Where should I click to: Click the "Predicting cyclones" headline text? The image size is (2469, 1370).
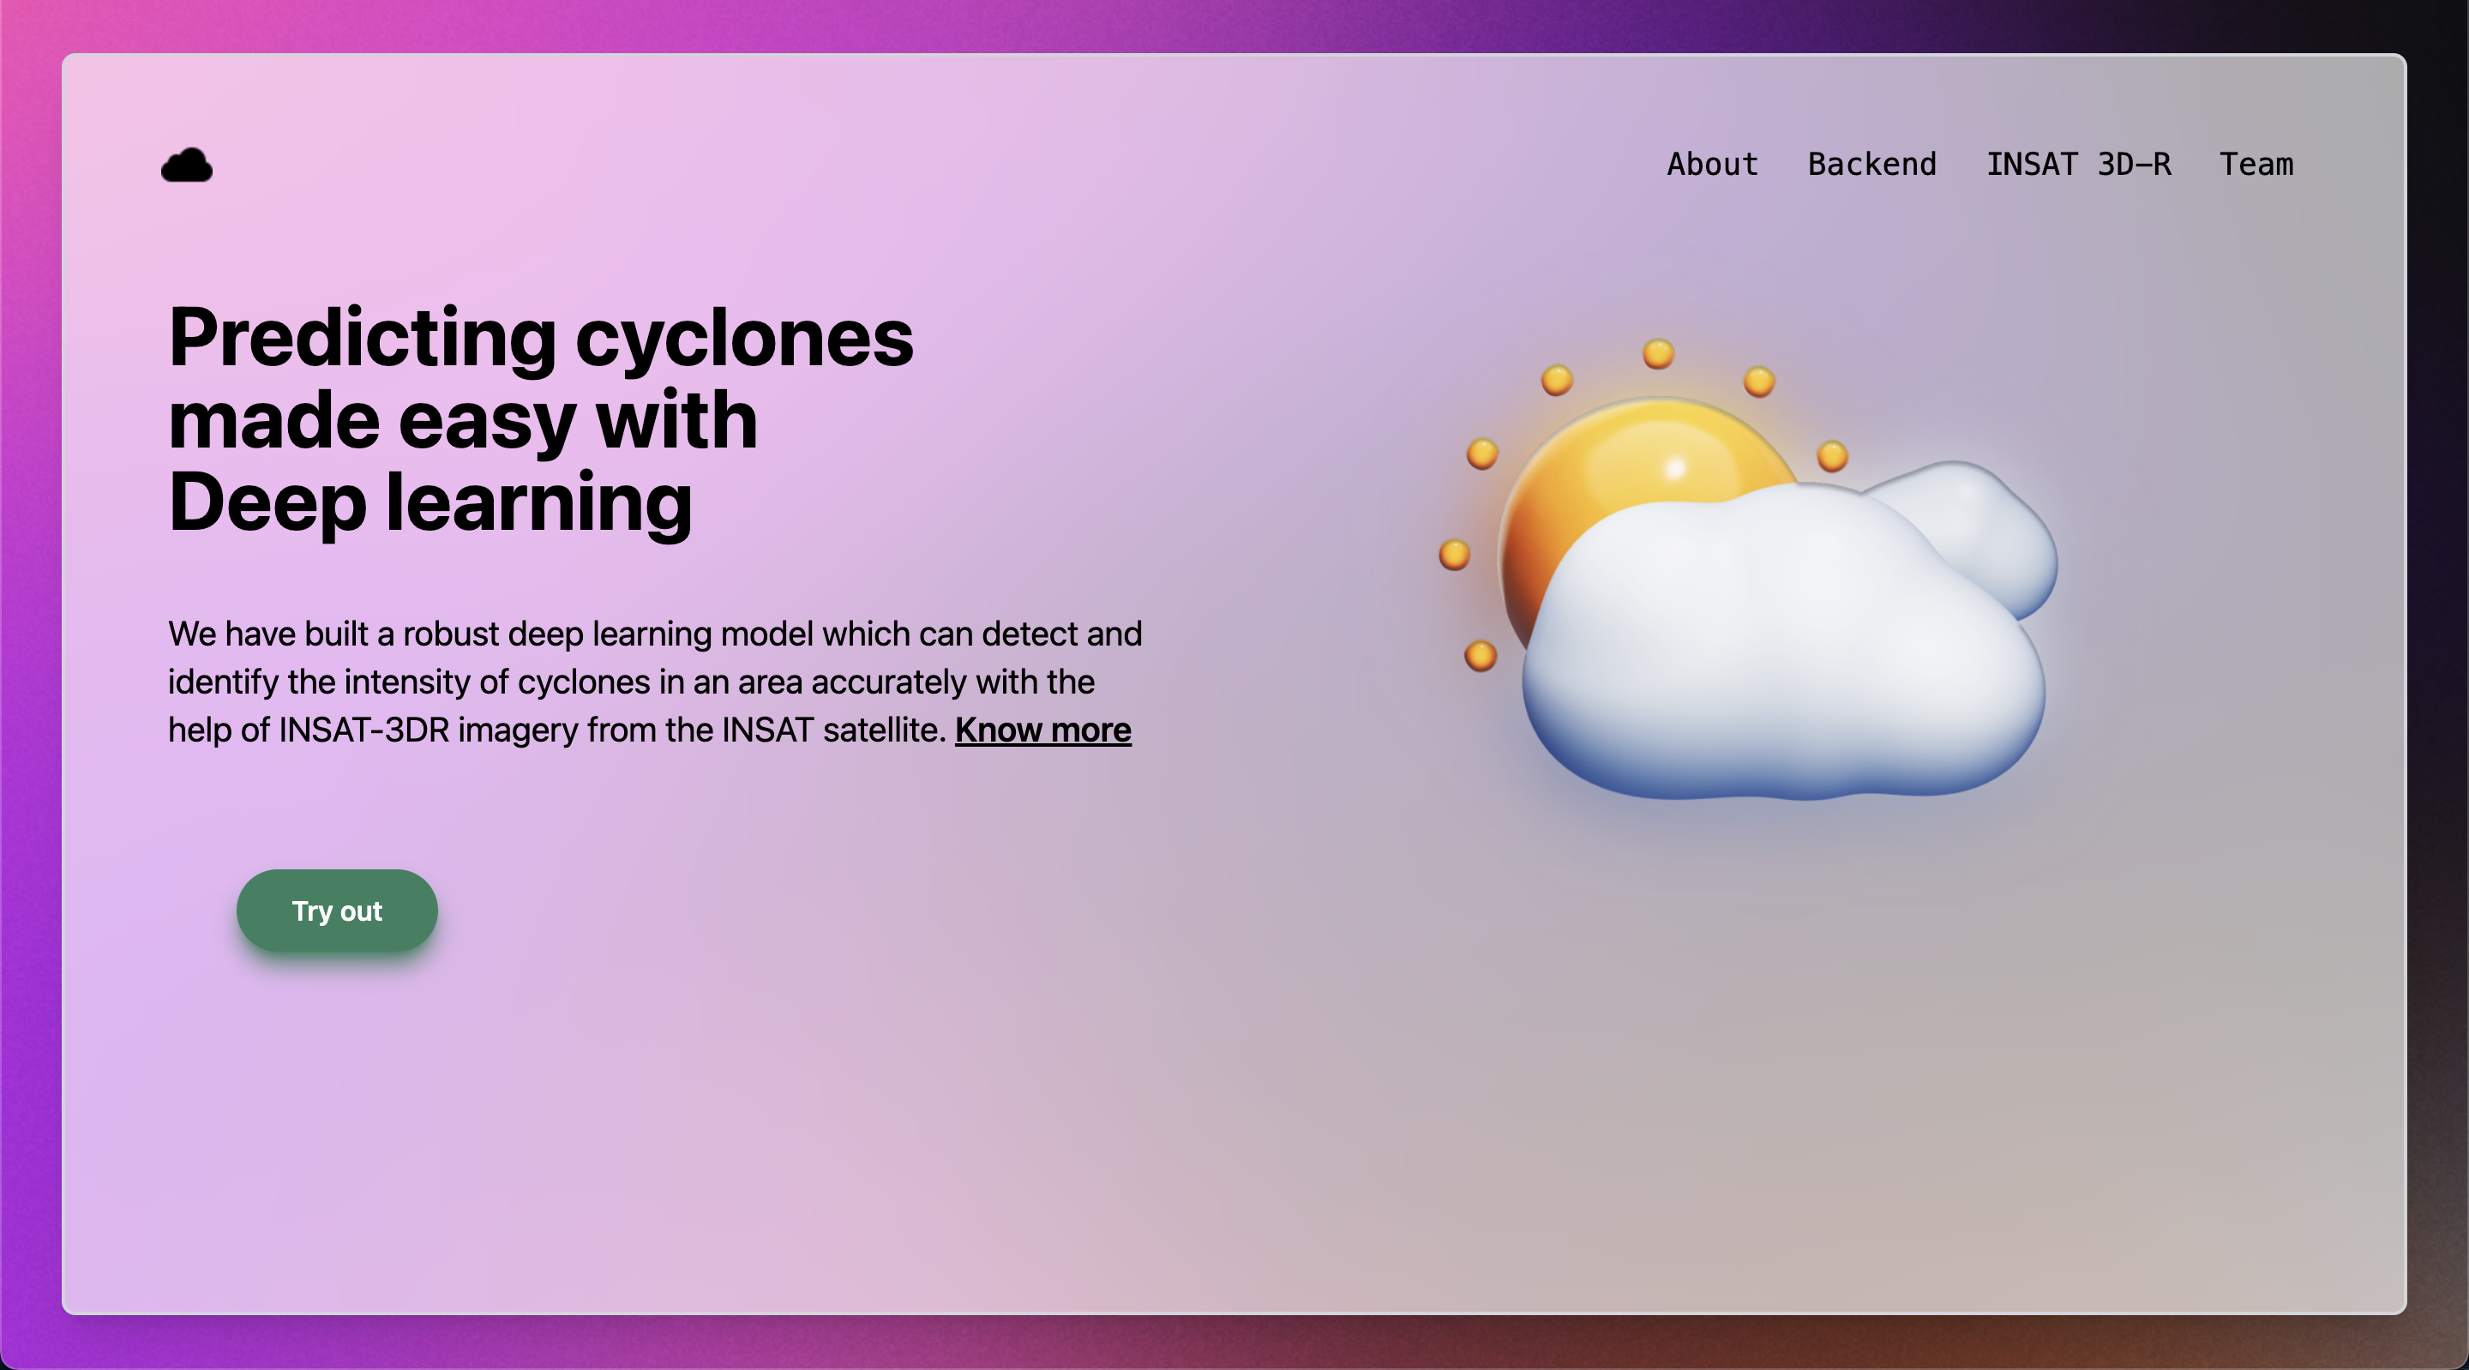pyautogui.click(x=541, y=338)
